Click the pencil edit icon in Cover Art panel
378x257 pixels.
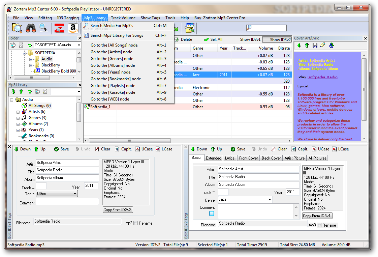click(x=323, y=45)
